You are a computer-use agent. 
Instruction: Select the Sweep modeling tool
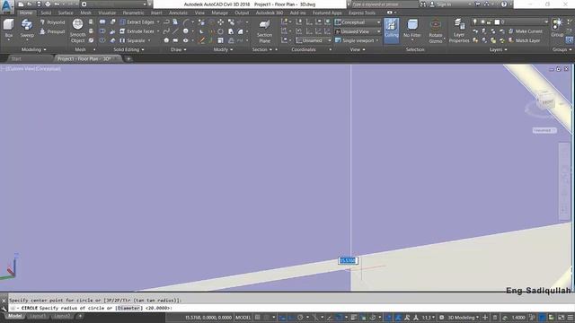[27, 29]
